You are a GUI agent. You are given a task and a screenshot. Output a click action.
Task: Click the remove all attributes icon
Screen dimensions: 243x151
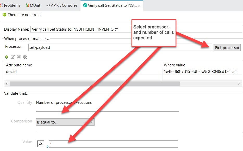tap(25, 57)
